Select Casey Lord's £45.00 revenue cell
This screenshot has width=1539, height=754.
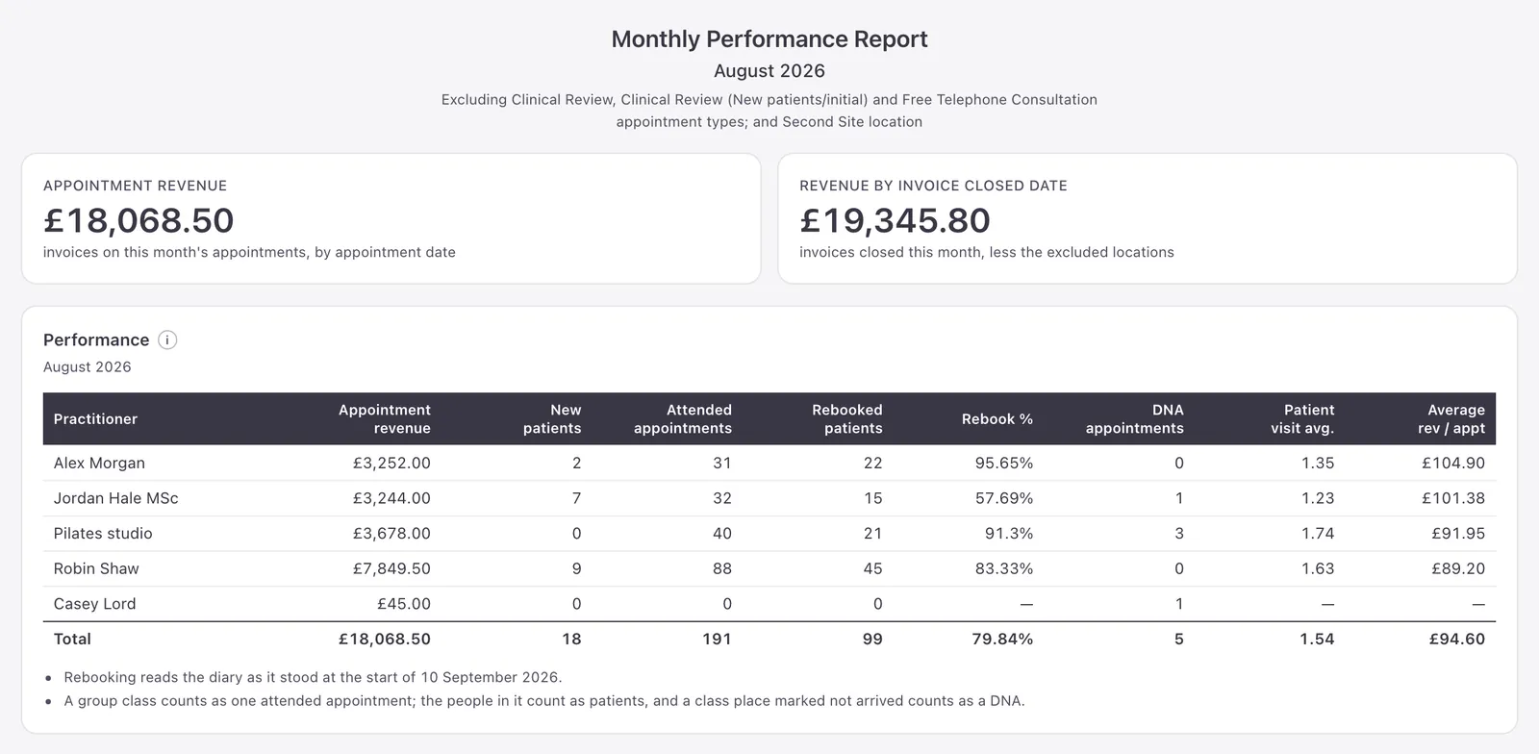click(404, 604)
